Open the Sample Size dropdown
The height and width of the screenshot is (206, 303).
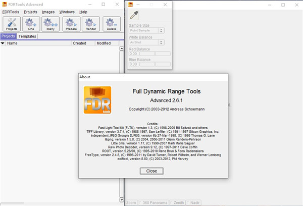click(146, 31)
